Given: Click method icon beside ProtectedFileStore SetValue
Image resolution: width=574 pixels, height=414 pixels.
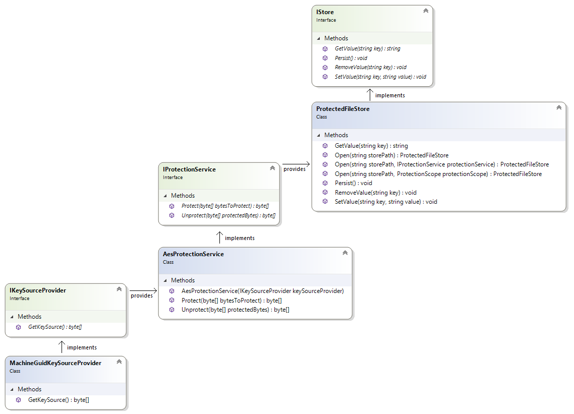Looking at the screenshot, I should [325, 202].
